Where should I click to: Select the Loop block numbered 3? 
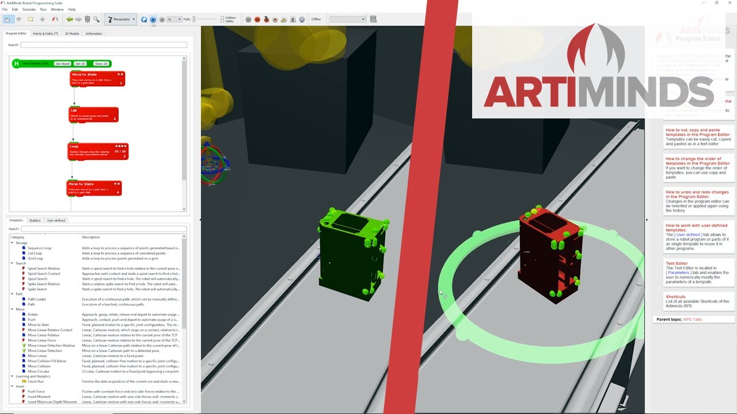[x=98, y=151]
